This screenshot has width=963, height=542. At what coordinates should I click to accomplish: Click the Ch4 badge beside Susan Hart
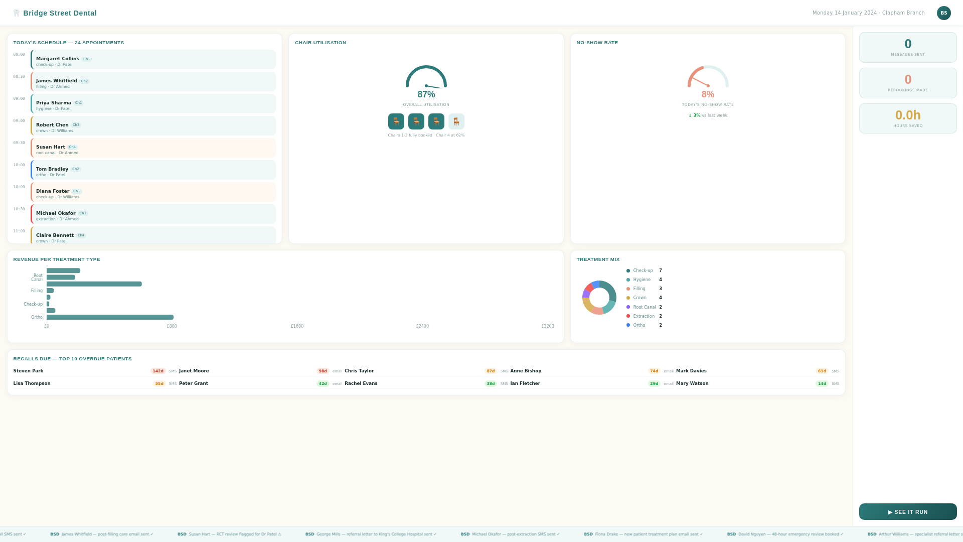72,148
